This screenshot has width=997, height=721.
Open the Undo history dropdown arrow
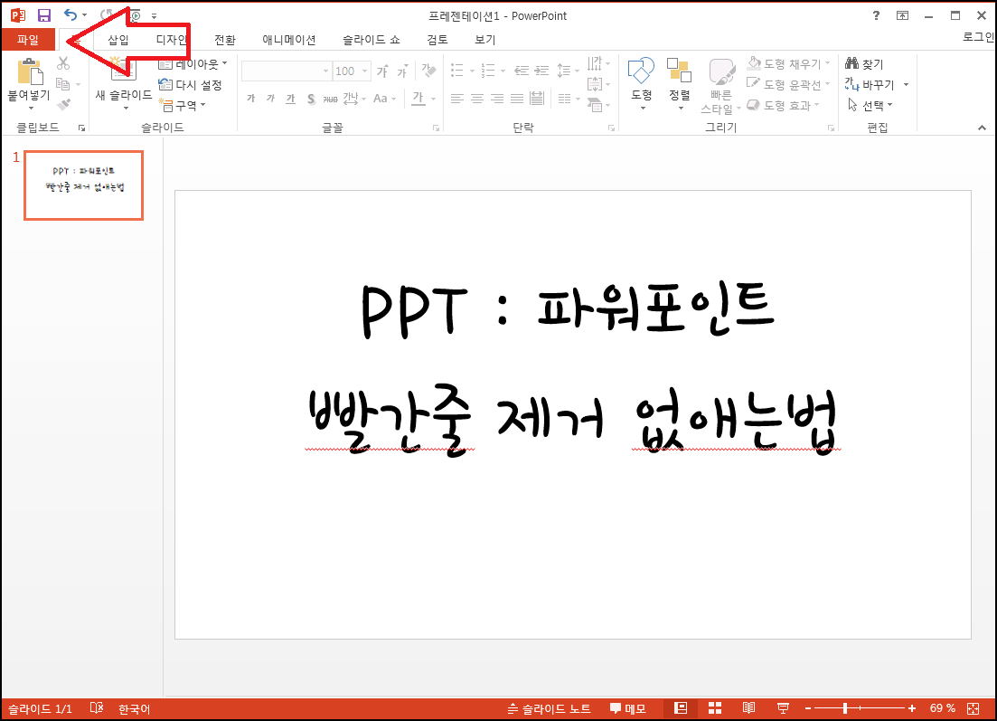tap(85, 15)
